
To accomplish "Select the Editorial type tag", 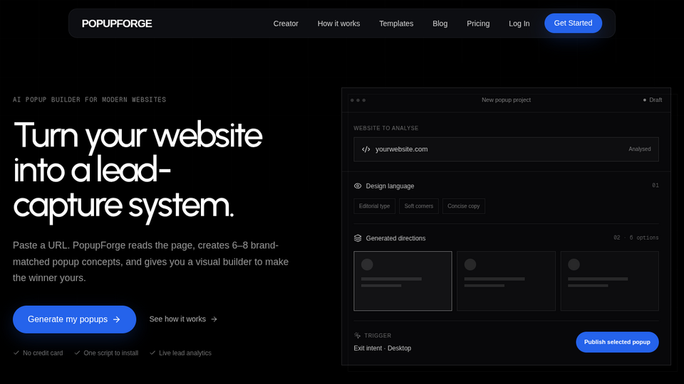I will coord(374,206).
